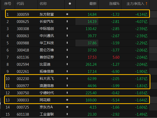This screenshot has height=118, width=157.
Task: Click the marker icon in 拓维信息 row
Action: (x=67, y=71)
